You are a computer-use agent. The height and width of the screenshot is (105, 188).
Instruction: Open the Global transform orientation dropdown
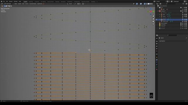(x=70, y=4)
